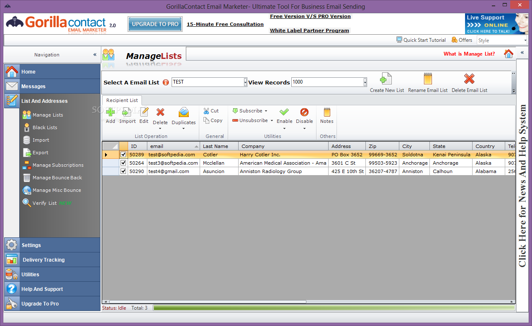Open Manage Subscriptions in sidebar
The width and height of the screenshot is (532, 326).
[x=53, y=165]
